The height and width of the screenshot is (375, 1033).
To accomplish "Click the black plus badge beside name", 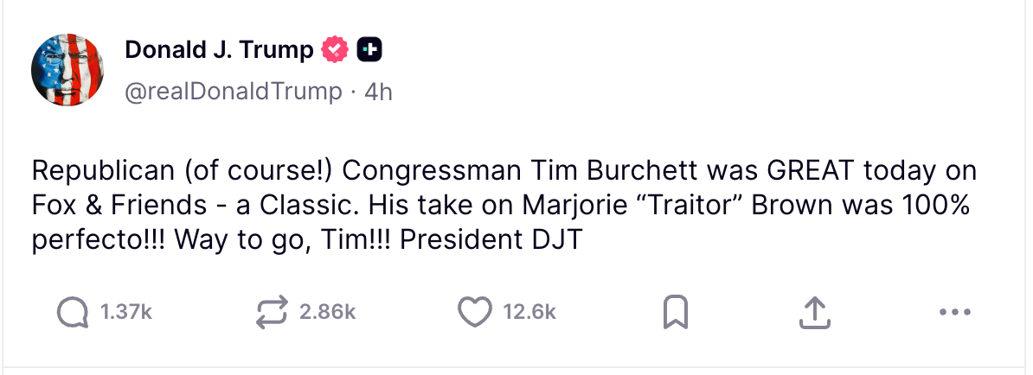I will [369, 50].
